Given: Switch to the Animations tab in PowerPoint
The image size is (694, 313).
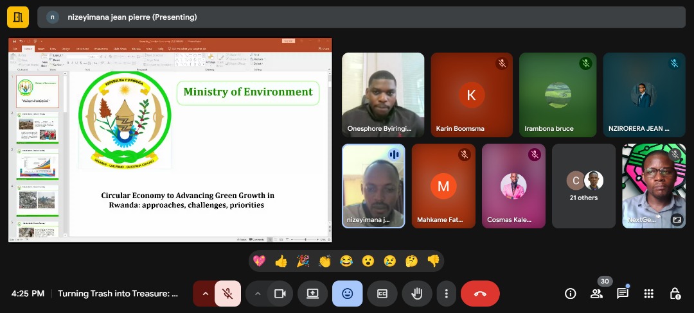Looking at the screenshot, I should [x=101, y=49].
